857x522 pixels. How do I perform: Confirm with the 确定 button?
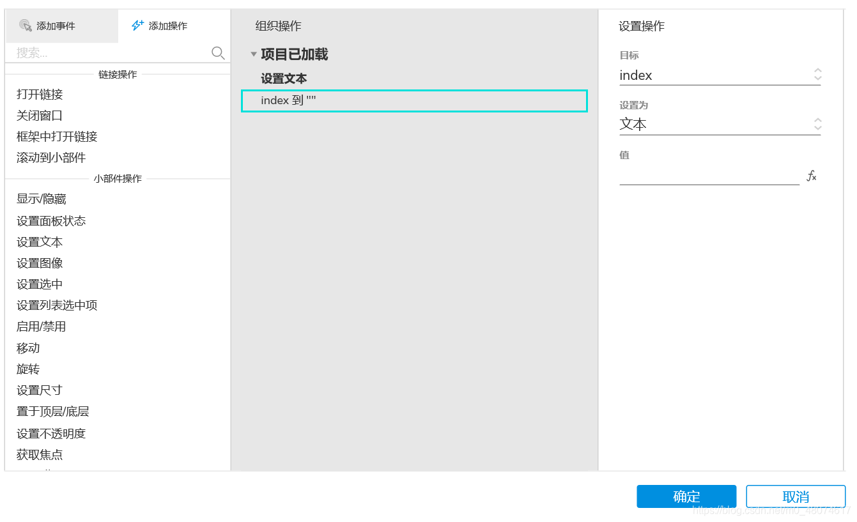pyautogui.click(x=686, y=496)
